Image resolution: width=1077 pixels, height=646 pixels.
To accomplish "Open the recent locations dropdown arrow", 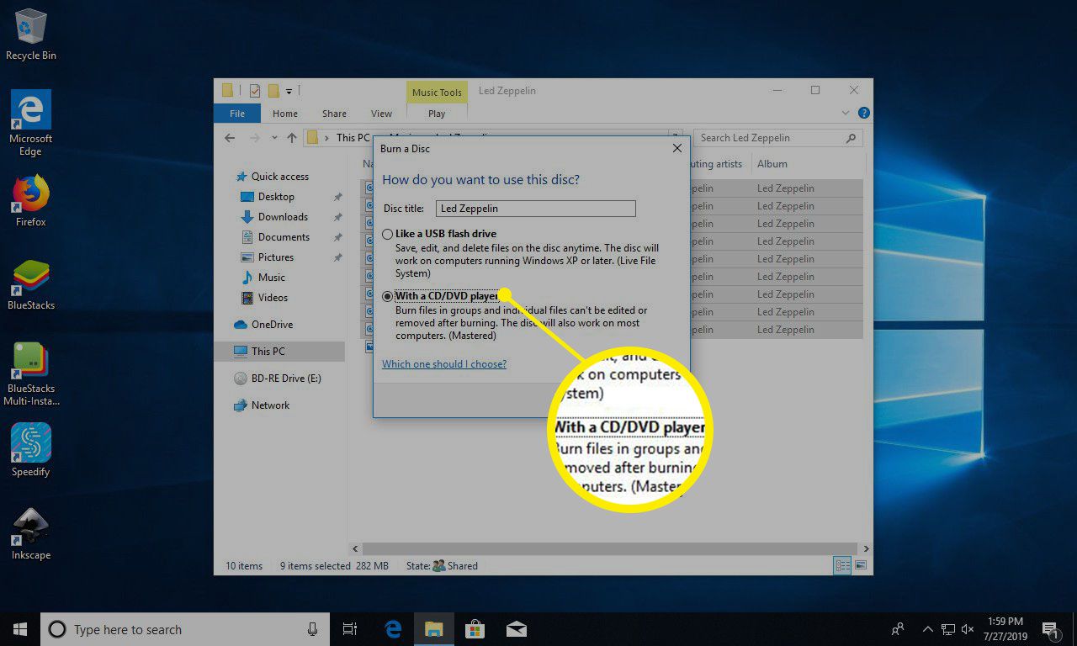I will [x=273, y=138].
